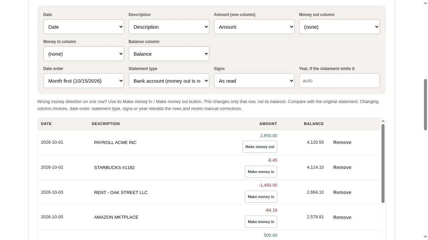Open the Date column dropdown

84,27
